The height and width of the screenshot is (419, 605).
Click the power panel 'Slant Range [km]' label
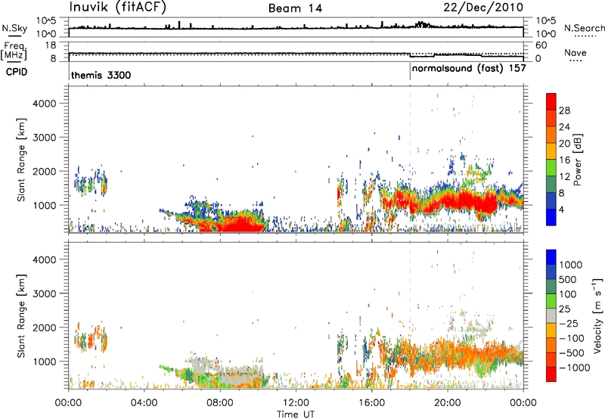click(21, 160)
